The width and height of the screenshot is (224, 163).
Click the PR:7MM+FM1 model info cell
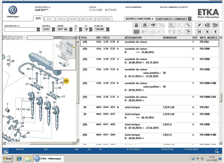coord(208,97)
